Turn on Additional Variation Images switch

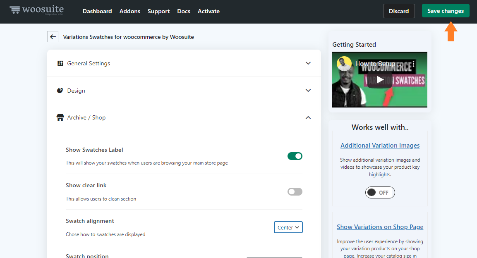pos(380,192)
